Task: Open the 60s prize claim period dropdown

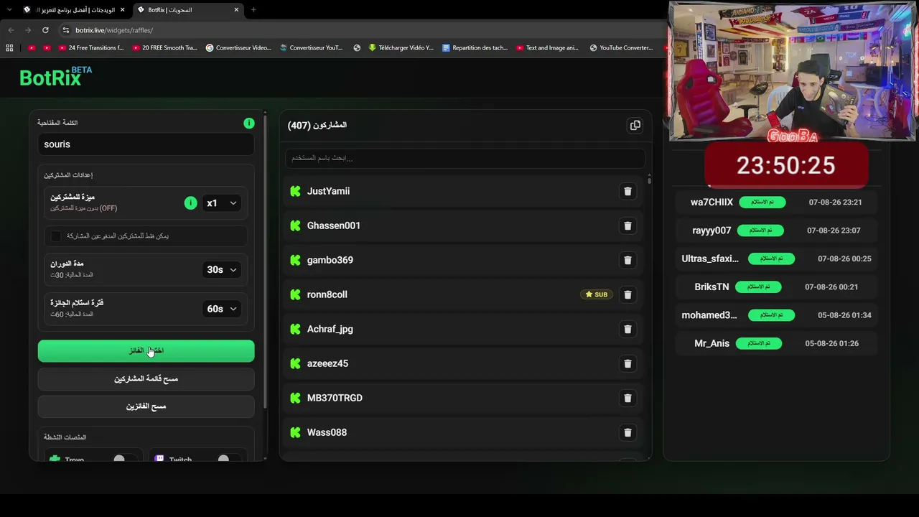Action: tap(221, 309)
